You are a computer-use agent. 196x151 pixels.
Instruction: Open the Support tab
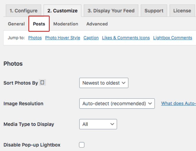[154, 11]
